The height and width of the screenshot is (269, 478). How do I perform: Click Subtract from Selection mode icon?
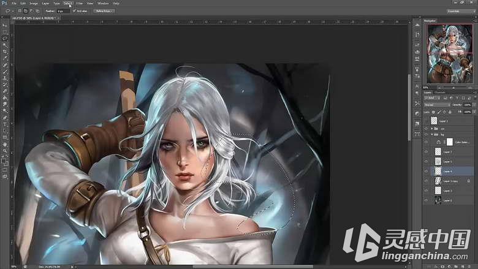point(31,11)
